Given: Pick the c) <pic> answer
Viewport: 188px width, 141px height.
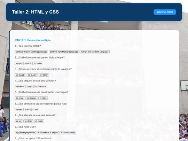Looking at the screenshot, I should (x=43, y=98).
